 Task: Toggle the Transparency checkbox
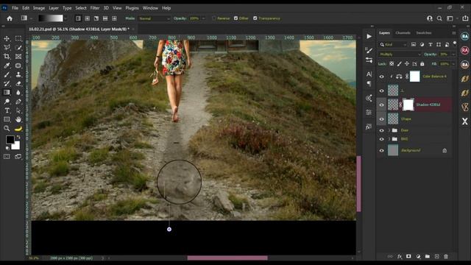coord(255,18)
